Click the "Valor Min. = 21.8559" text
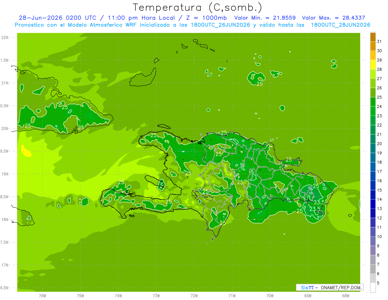 coord(265,18)
